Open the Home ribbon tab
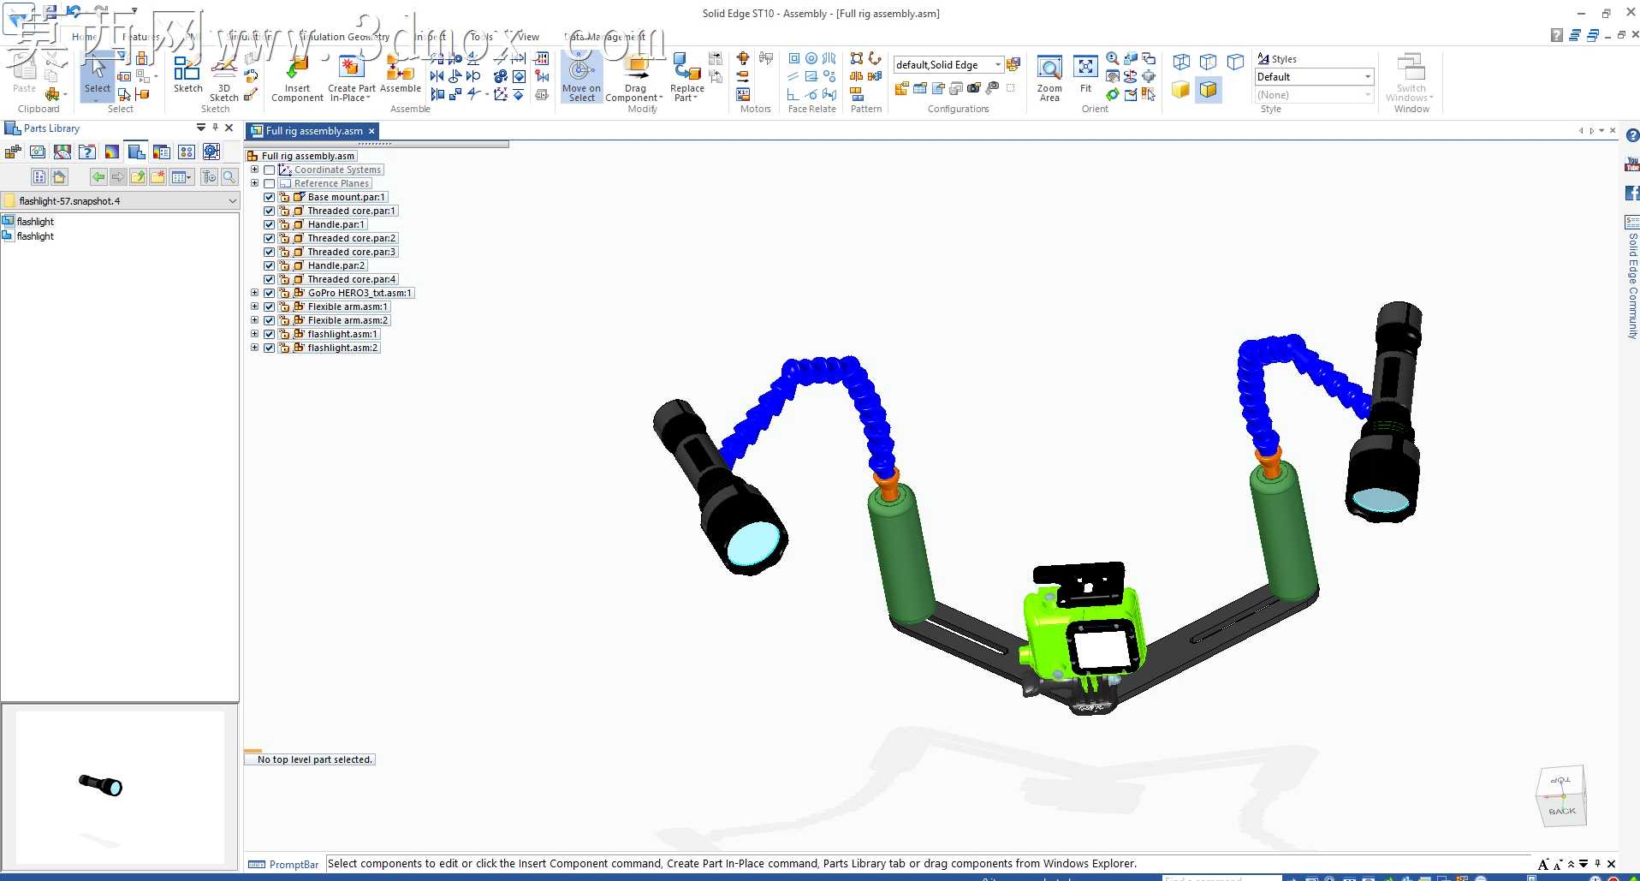 click(84, 37)
